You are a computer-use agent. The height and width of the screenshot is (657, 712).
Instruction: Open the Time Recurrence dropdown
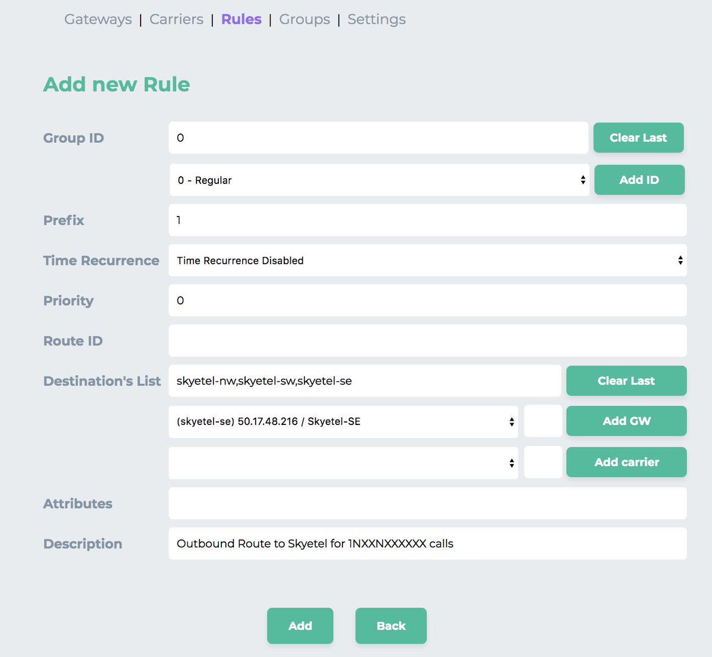click(427, 261)
